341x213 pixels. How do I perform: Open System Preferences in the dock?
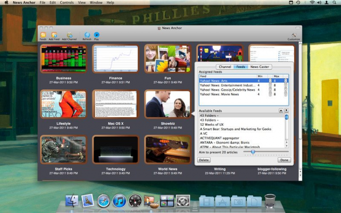[183, 200]
